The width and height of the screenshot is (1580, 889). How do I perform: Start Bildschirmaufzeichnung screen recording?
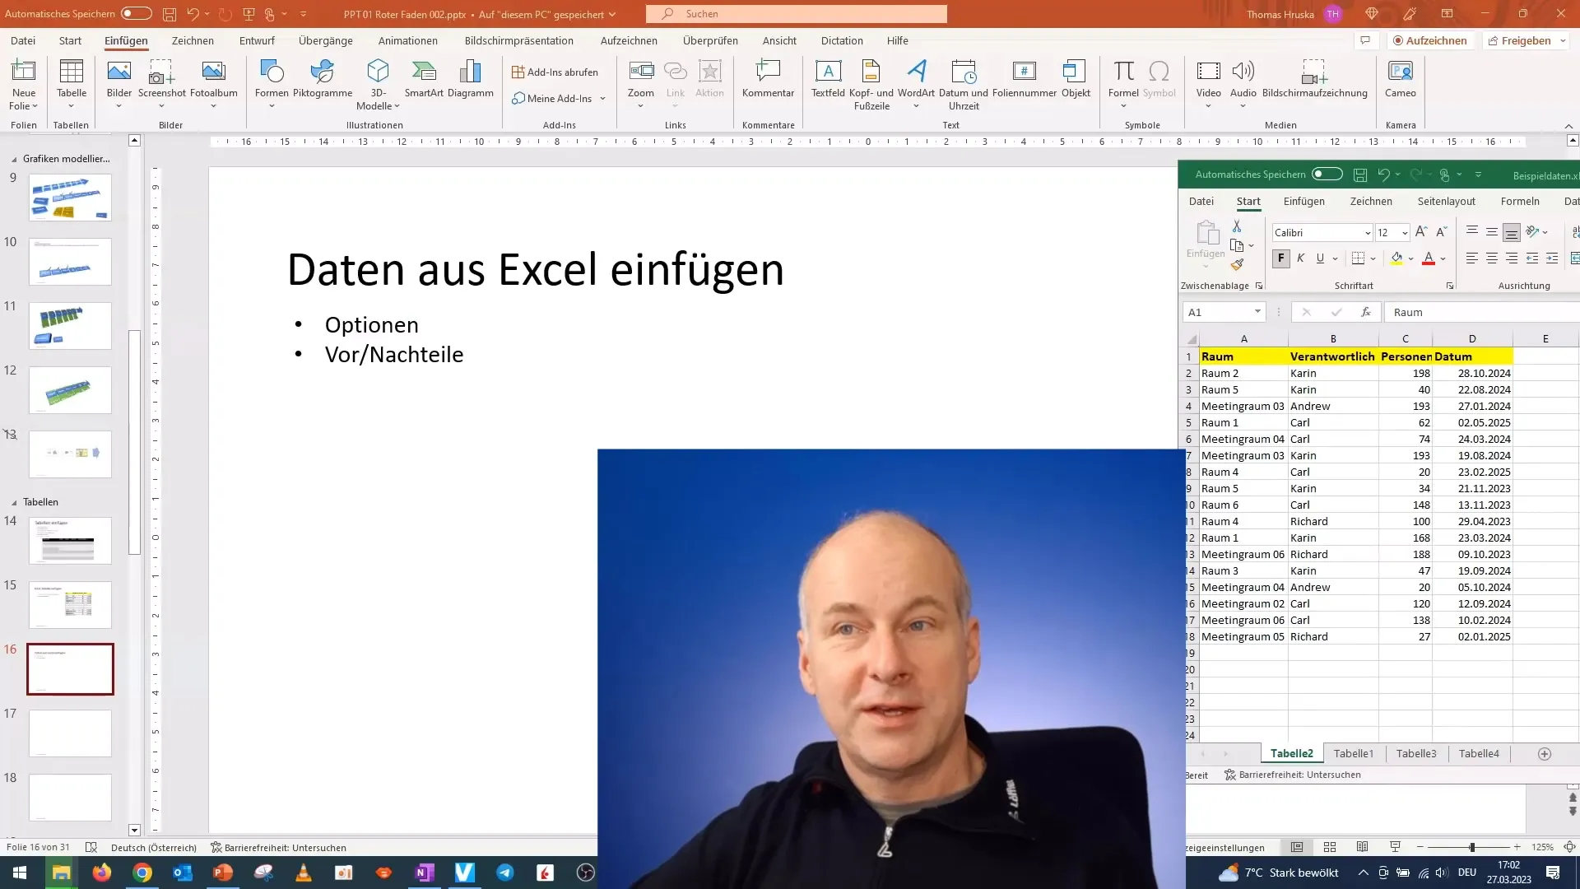(x=1314, y=79)
